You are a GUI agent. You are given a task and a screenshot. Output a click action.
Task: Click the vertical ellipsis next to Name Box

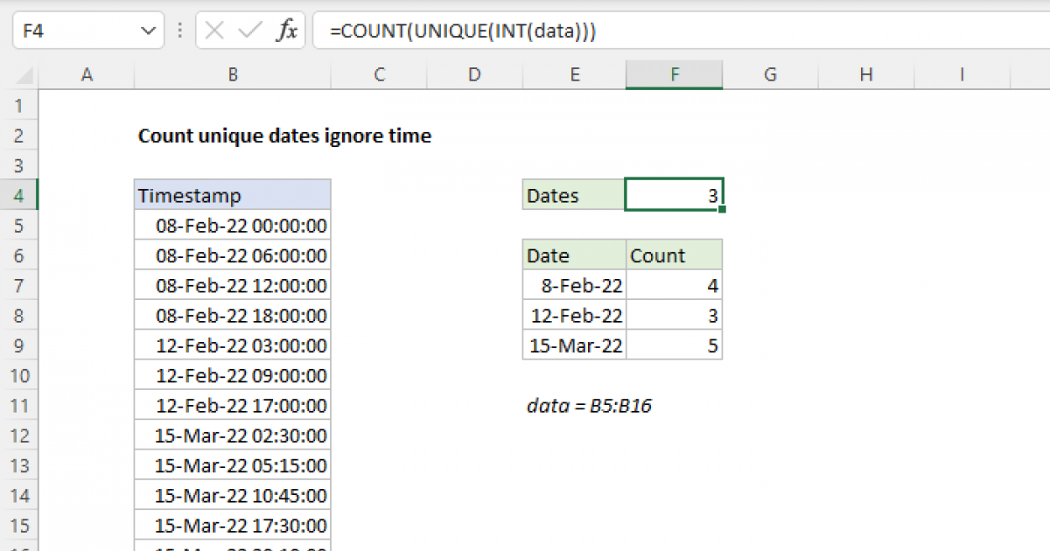[179, 30]
